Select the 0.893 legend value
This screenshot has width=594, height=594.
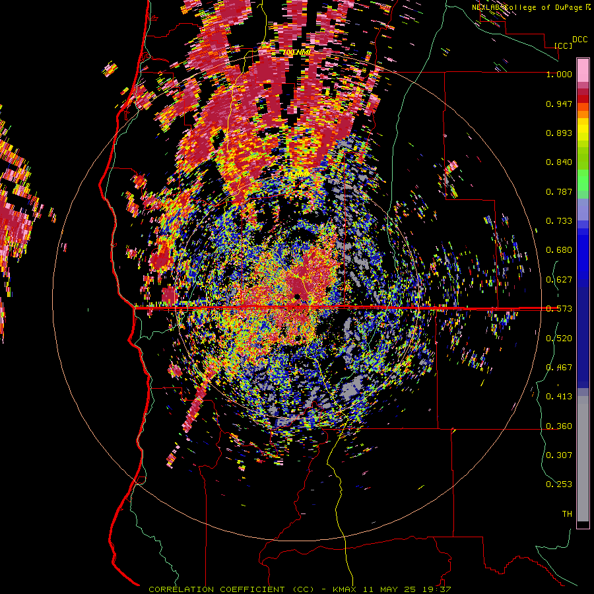pos(559,133)
